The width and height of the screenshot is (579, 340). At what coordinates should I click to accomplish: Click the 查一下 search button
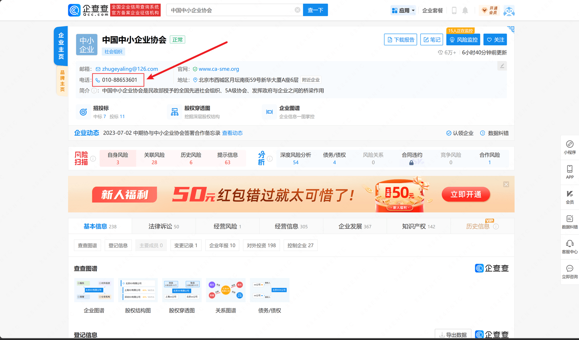[315, 10]
